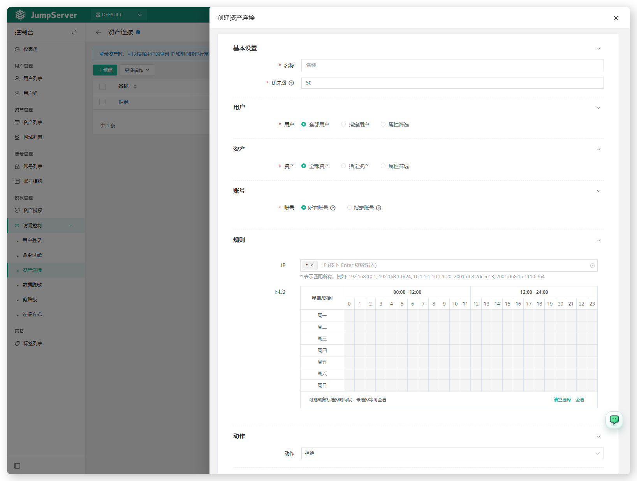This screenshot has width=637, height=481.
Task: Sort by the 名称 column arrows
Action: pos(135,86)
